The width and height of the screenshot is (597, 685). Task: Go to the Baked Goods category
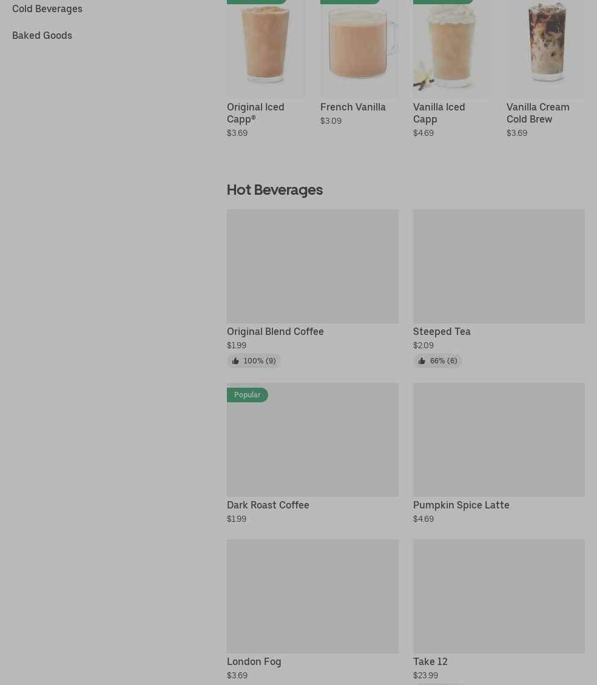(x=42, y=35)
